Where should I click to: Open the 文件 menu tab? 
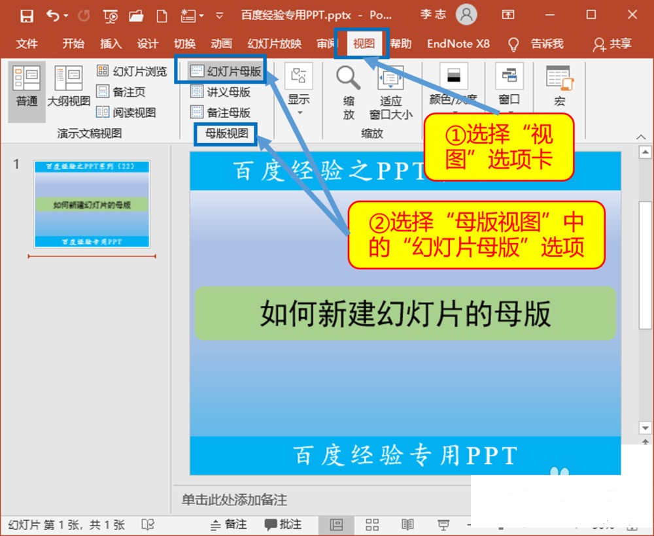coord(27,43)
